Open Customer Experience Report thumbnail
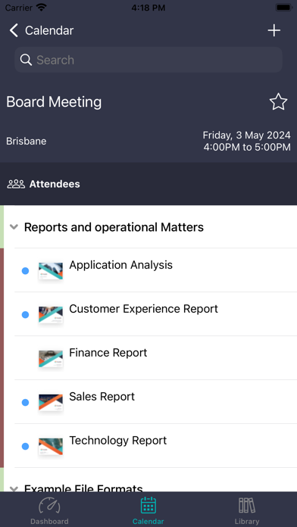This screenshot has height=527, width=297. 51,315
